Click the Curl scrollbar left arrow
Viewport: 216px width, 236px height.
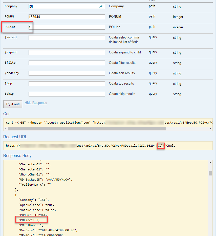pyautogui.click(x=6, y=129)
